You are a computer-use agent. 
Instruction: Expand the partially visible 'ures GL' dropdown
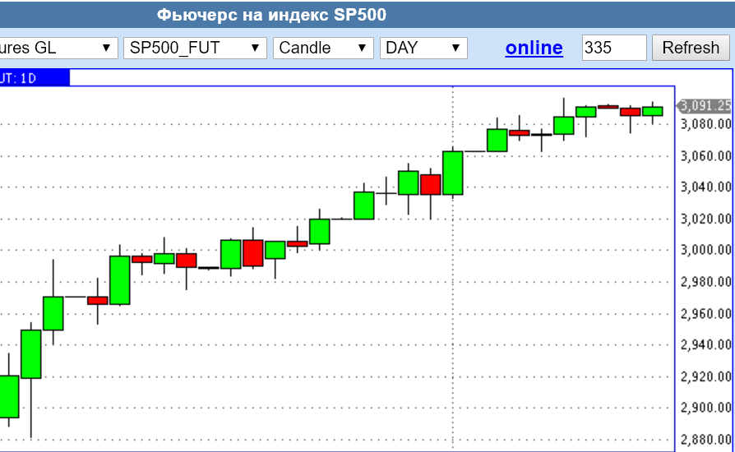[58, 48]
